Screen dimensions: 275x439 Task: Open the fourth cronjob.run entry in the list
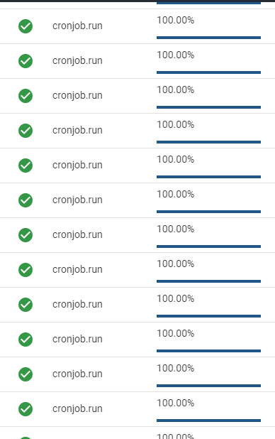(77, 131)
